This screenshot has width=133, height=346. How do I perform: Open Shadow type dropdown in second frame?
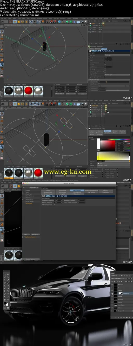coord(114,165)
